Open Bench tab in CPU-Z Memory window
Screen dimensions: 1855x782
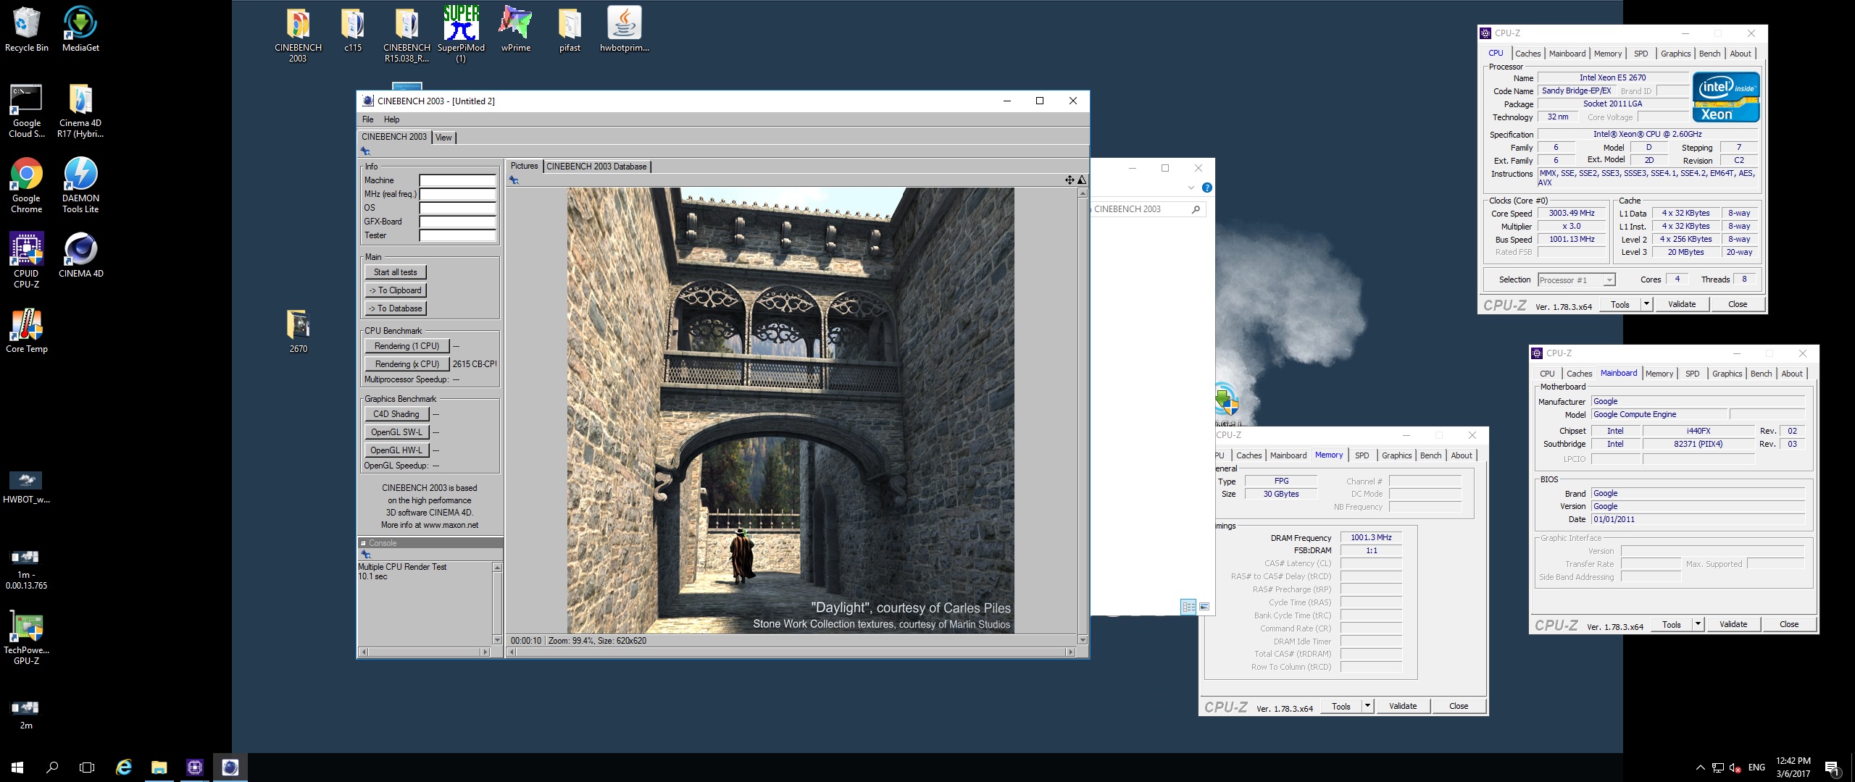(1430, 455)
